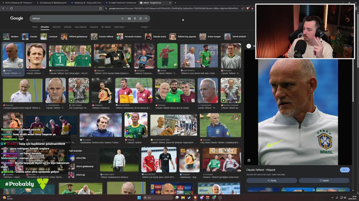Open the Brave Shields lion icon

[x=248, y=8]
